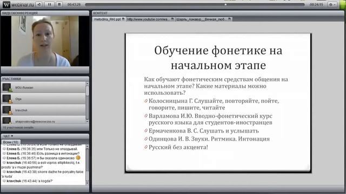Click Olga's avatar icon

7,99
